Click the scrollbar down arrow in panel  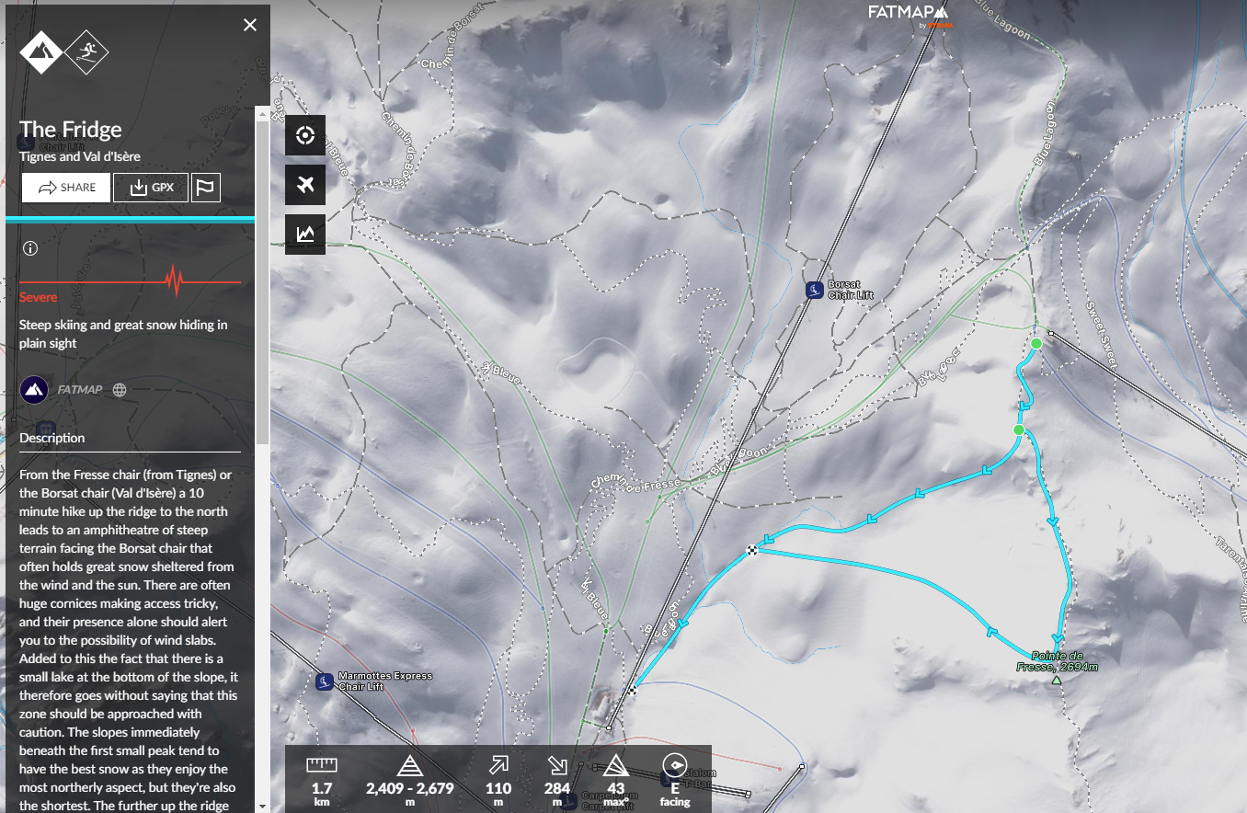(262, 806)
